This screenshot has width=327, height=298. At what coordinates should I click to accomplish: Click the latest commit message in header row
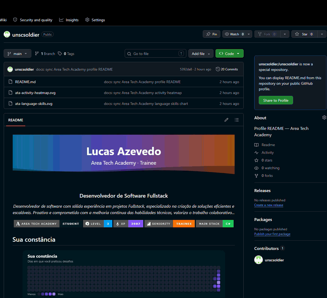click(74, 69)
